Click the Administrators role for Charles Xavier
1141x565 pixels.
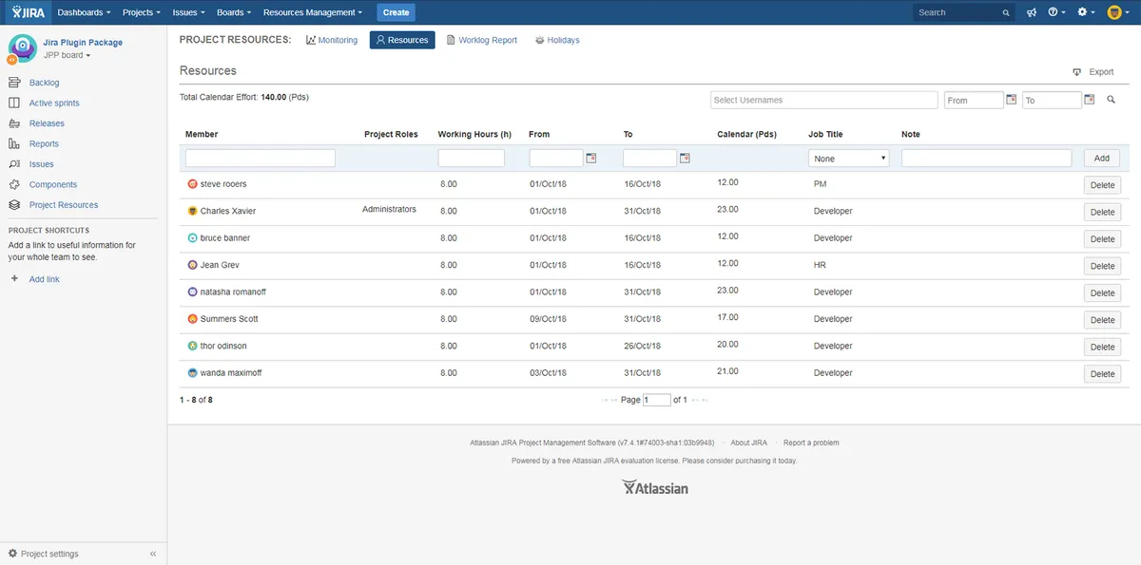point(389,209)
